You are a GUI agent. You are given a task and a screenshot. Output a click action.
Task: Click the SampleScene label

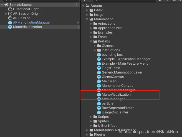coord(21,5)
